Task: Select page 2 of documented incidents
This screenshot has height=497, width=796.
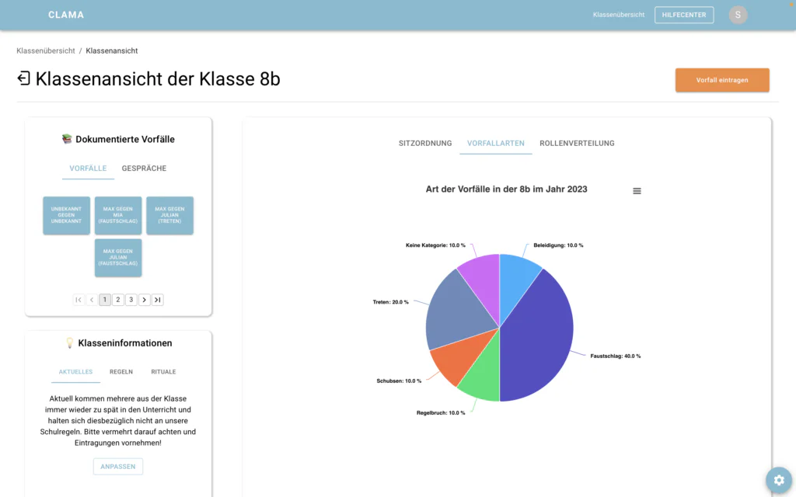Action: (x=118, y=300)
